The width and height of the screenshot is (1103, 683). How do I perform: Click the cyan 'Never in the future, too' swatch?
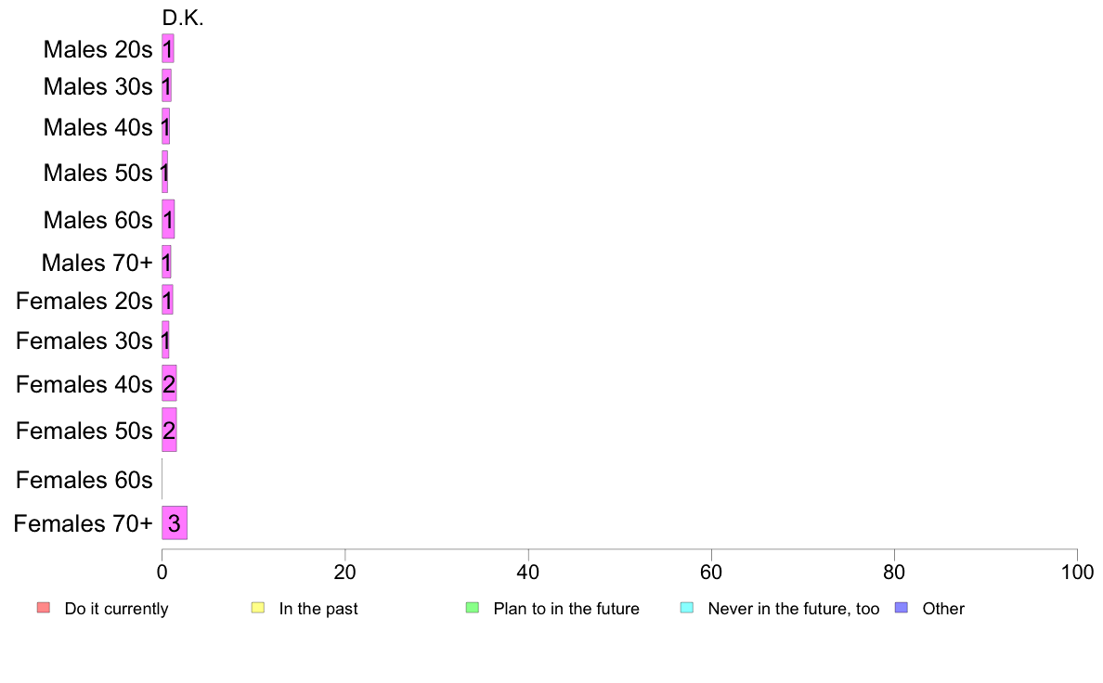pyautogui.click(x=687, y=608)
